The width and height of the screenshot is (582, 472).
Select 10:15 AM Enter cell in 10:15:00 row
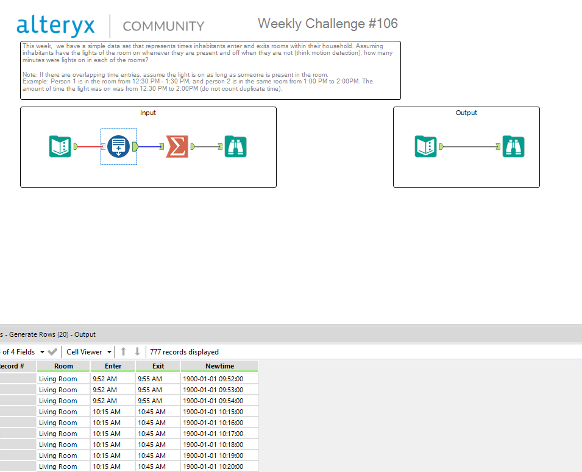[x=113, y=412]
